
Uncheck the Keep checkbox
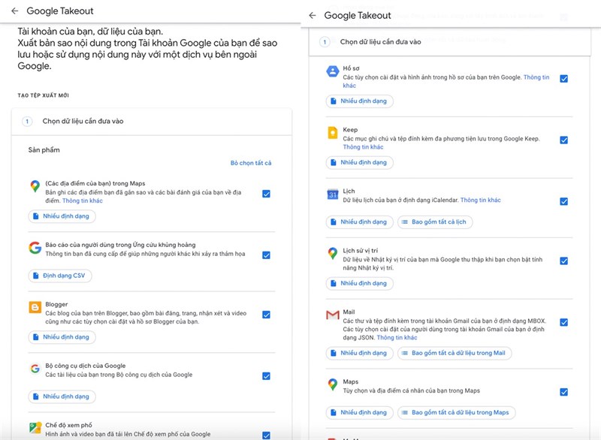click(x=564, y=140)
